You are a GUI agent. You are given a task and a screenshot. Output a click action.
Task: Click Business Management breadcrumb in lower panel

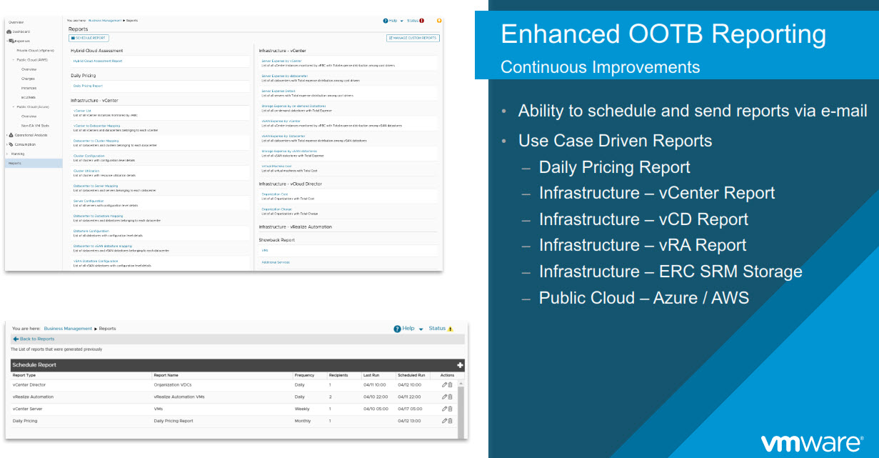[68, 329]
